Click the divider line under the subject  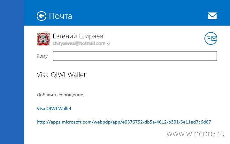click(127, 83)
